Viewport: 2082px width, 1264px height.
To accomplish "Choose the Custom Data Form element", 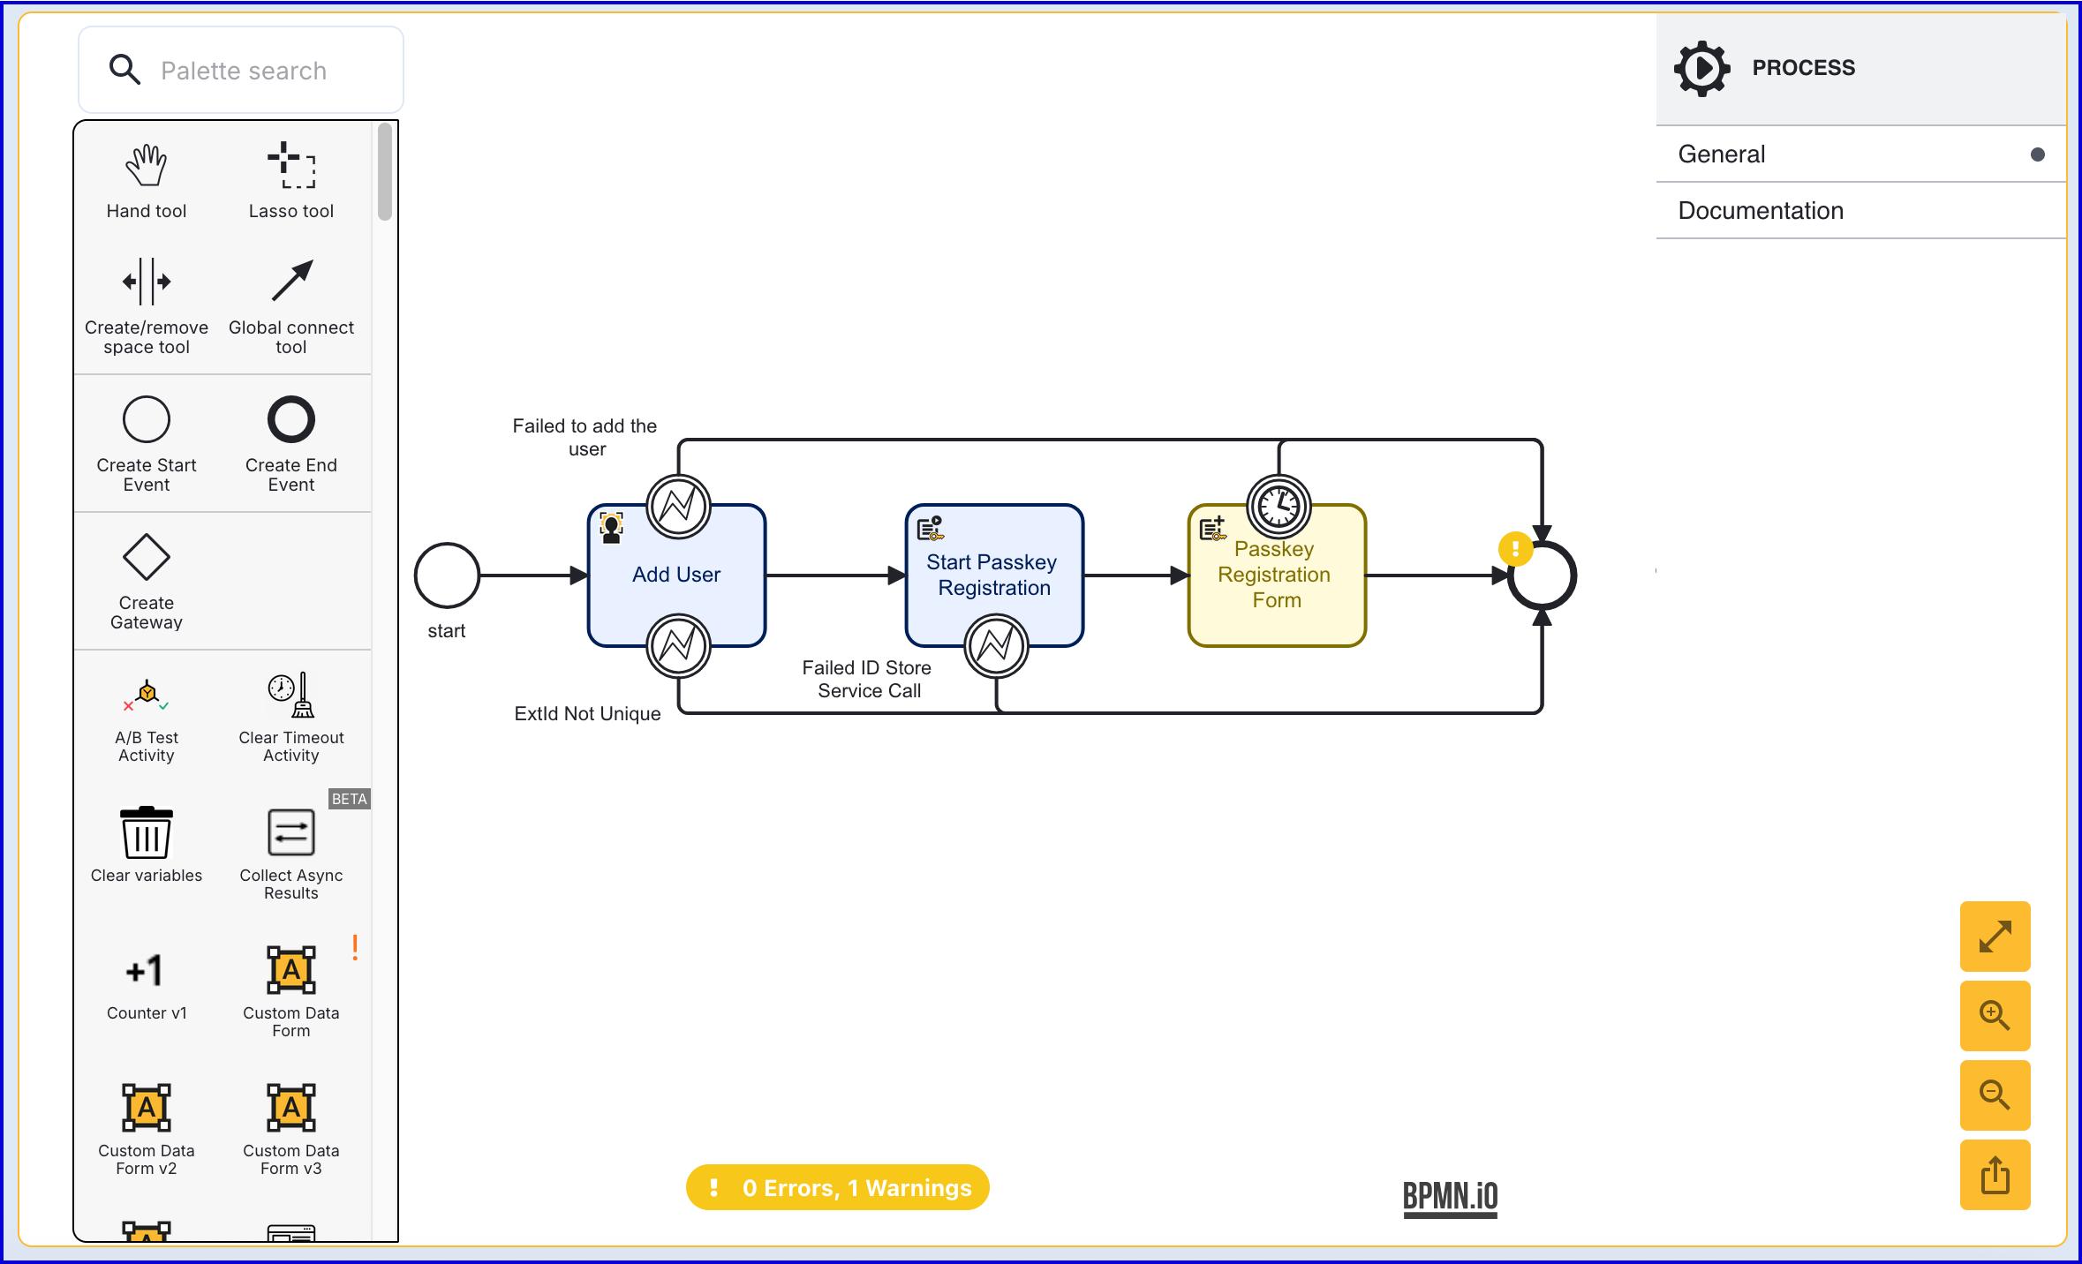I will (x=291, y=991).
